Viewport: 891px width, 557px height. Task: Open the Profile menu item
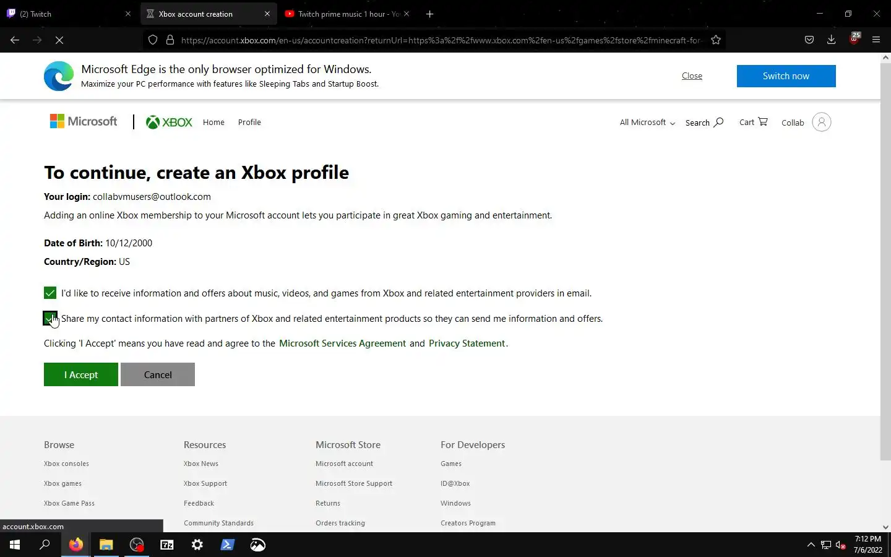249,123
